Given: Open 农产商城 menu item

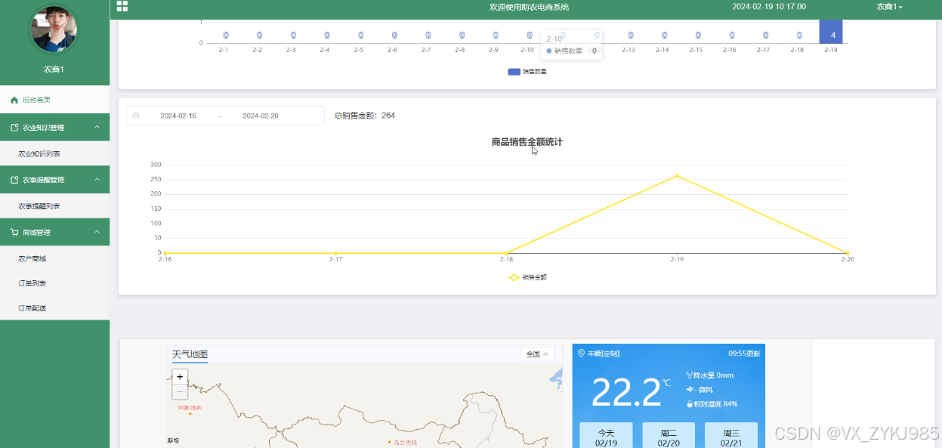Looking at the screenshot, I should tap(54, 258).
